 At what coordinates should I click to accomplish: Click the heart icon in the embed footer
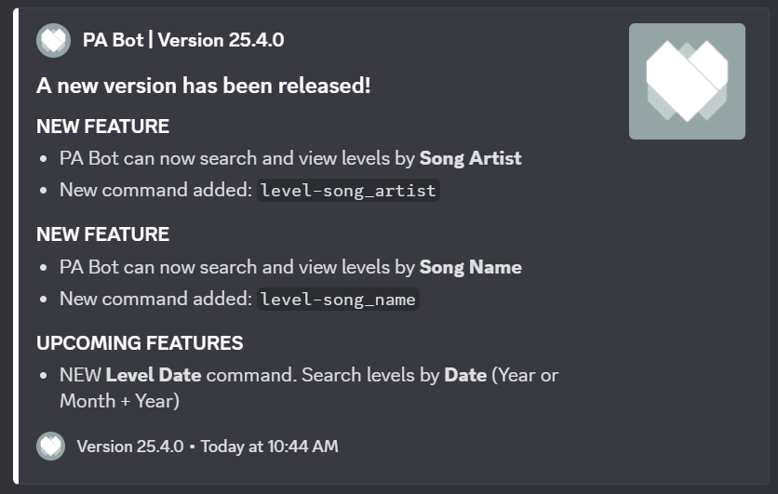tap(51, 446)
